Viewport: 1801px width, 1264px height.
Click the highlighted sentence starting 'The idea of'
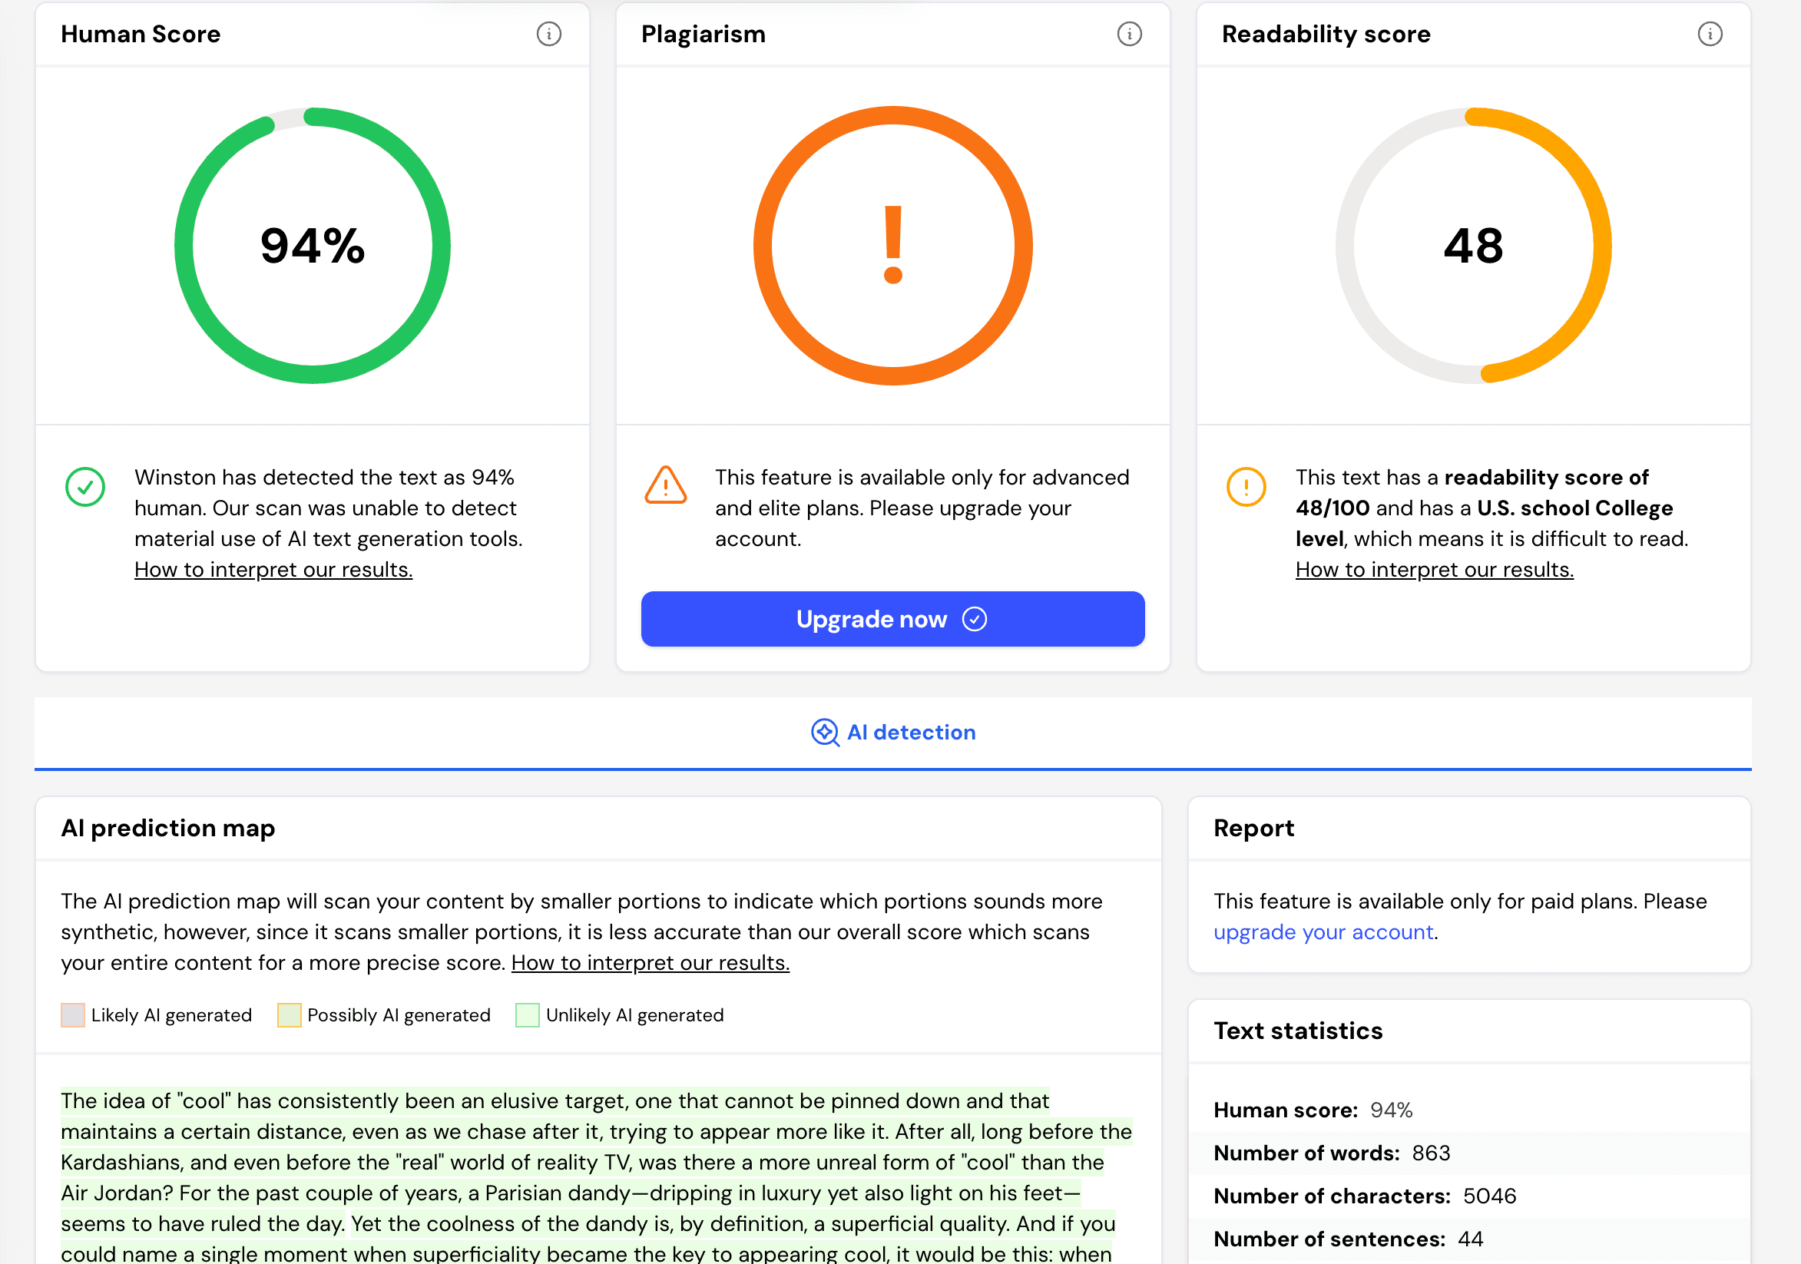pyautogui.click(x=554, y=1101)
